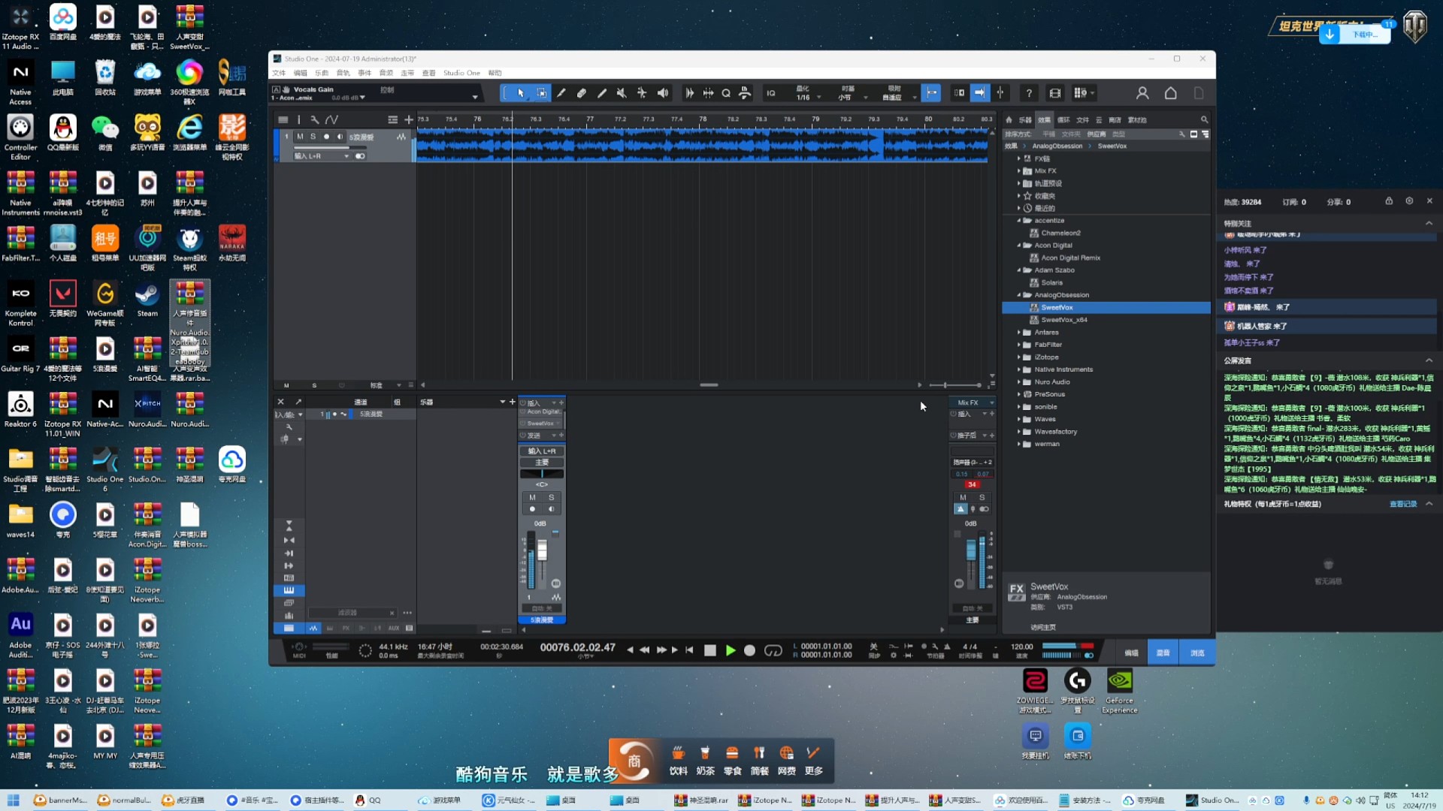1443x811 pixels.
Task: Click the Range selection tool
Action: pos(541,93)
